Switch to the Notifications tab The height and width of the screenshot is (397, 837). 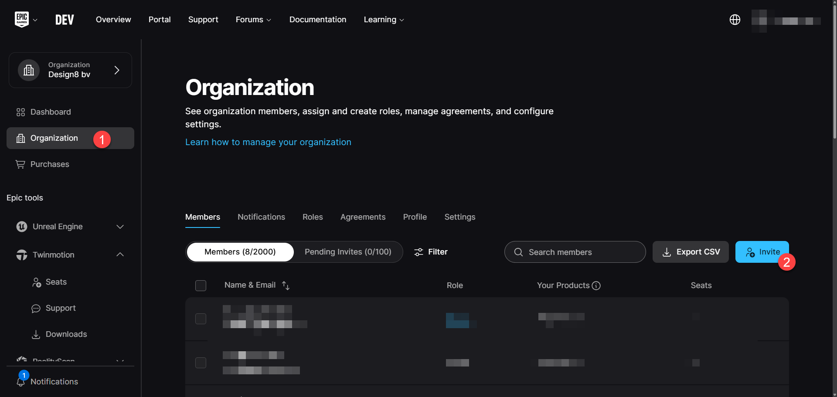[x=261, y=217]
